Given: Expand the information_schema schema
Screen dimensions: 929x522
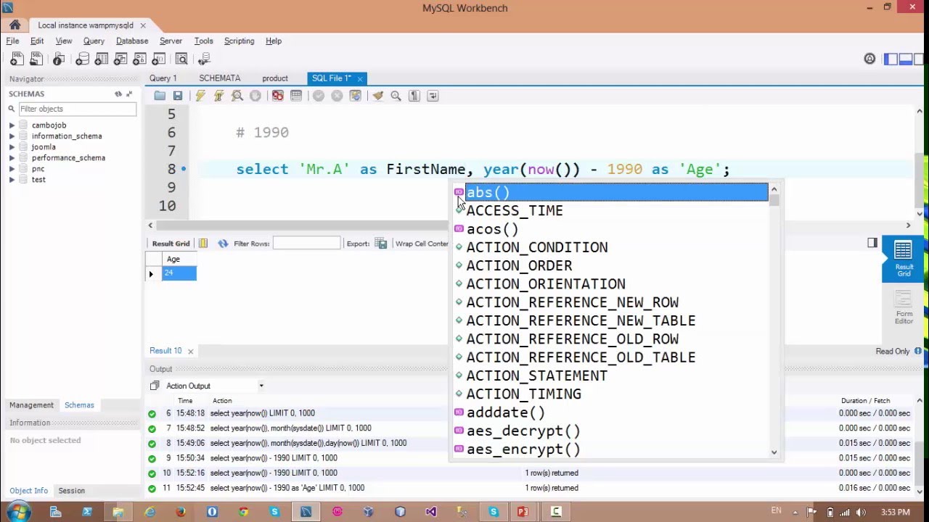Looking at the screenshot, I should click(x=12, y=136).
